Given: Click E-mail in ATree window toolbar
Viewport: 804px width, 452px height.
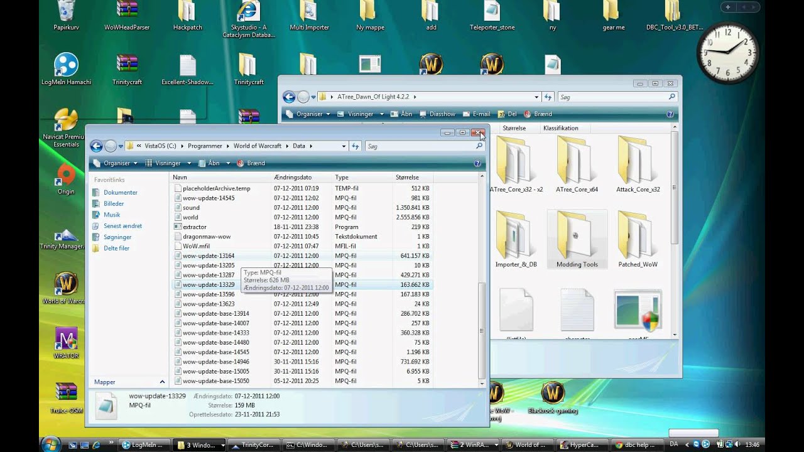Looking at the screenshot, I should [477, 114].
